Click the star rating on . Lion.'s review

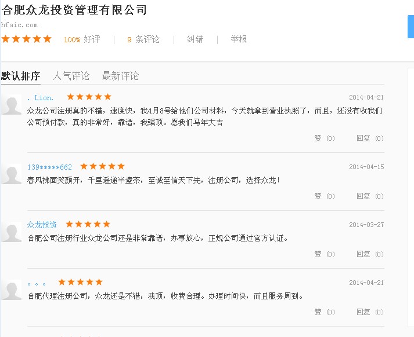(x=89, y=97)
